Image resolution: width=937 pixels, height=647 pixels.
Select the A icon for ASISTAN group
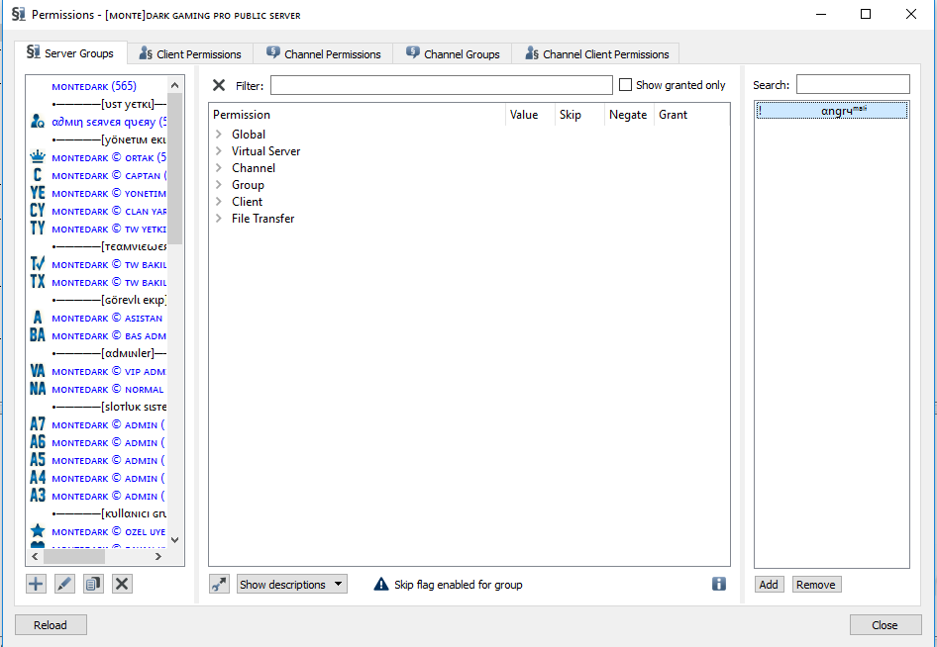(x=38, y=319)
